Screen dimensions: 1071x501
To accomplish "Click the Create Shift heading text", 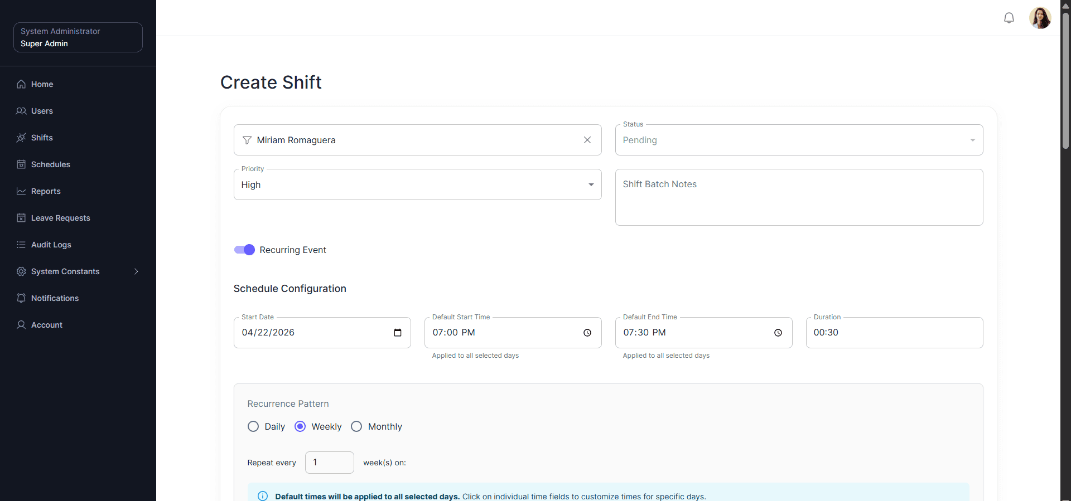I will (x=271, y=82).
